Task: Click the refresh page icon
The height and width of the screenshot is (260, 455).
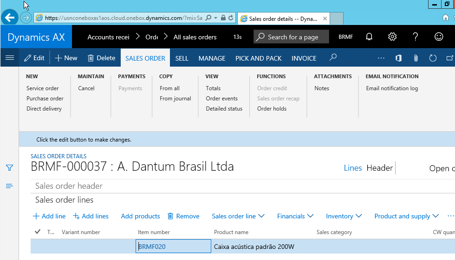Action: (x=433, y=58)
